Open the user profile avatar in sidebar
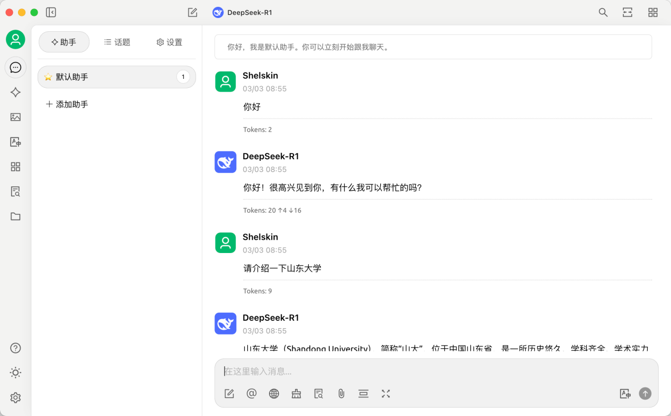671x416 pixels. coord(15,40)
